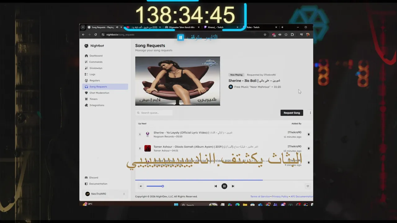Screen dimensions: 397x223
Task: Switch to Bilgewater Tahm Kench tab
Action: (182, 27)
